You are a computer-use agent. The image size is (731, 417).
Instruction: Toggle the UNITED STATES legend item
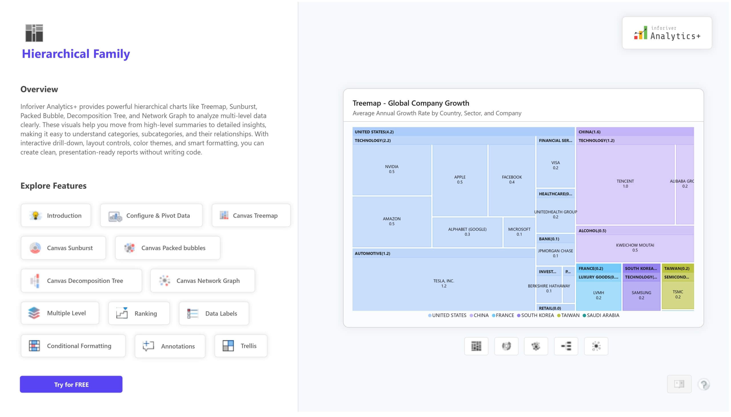tap(449, 315)
